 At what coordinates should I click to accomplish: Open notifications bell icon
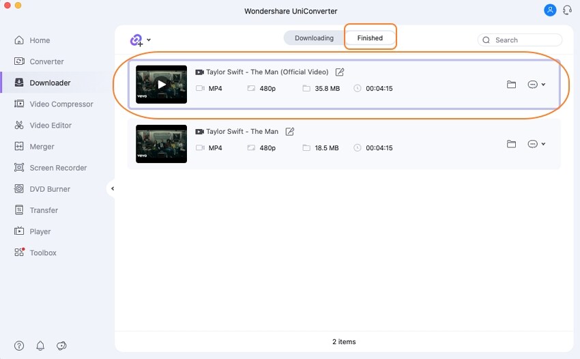[40, 345]
